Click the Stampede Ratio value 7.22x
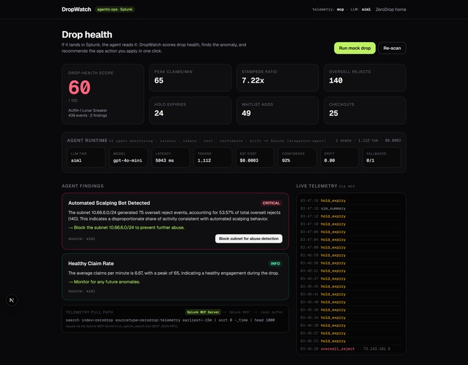Image resolution: width=468 pixels, height=365 pixels. (x=253, y=81)
